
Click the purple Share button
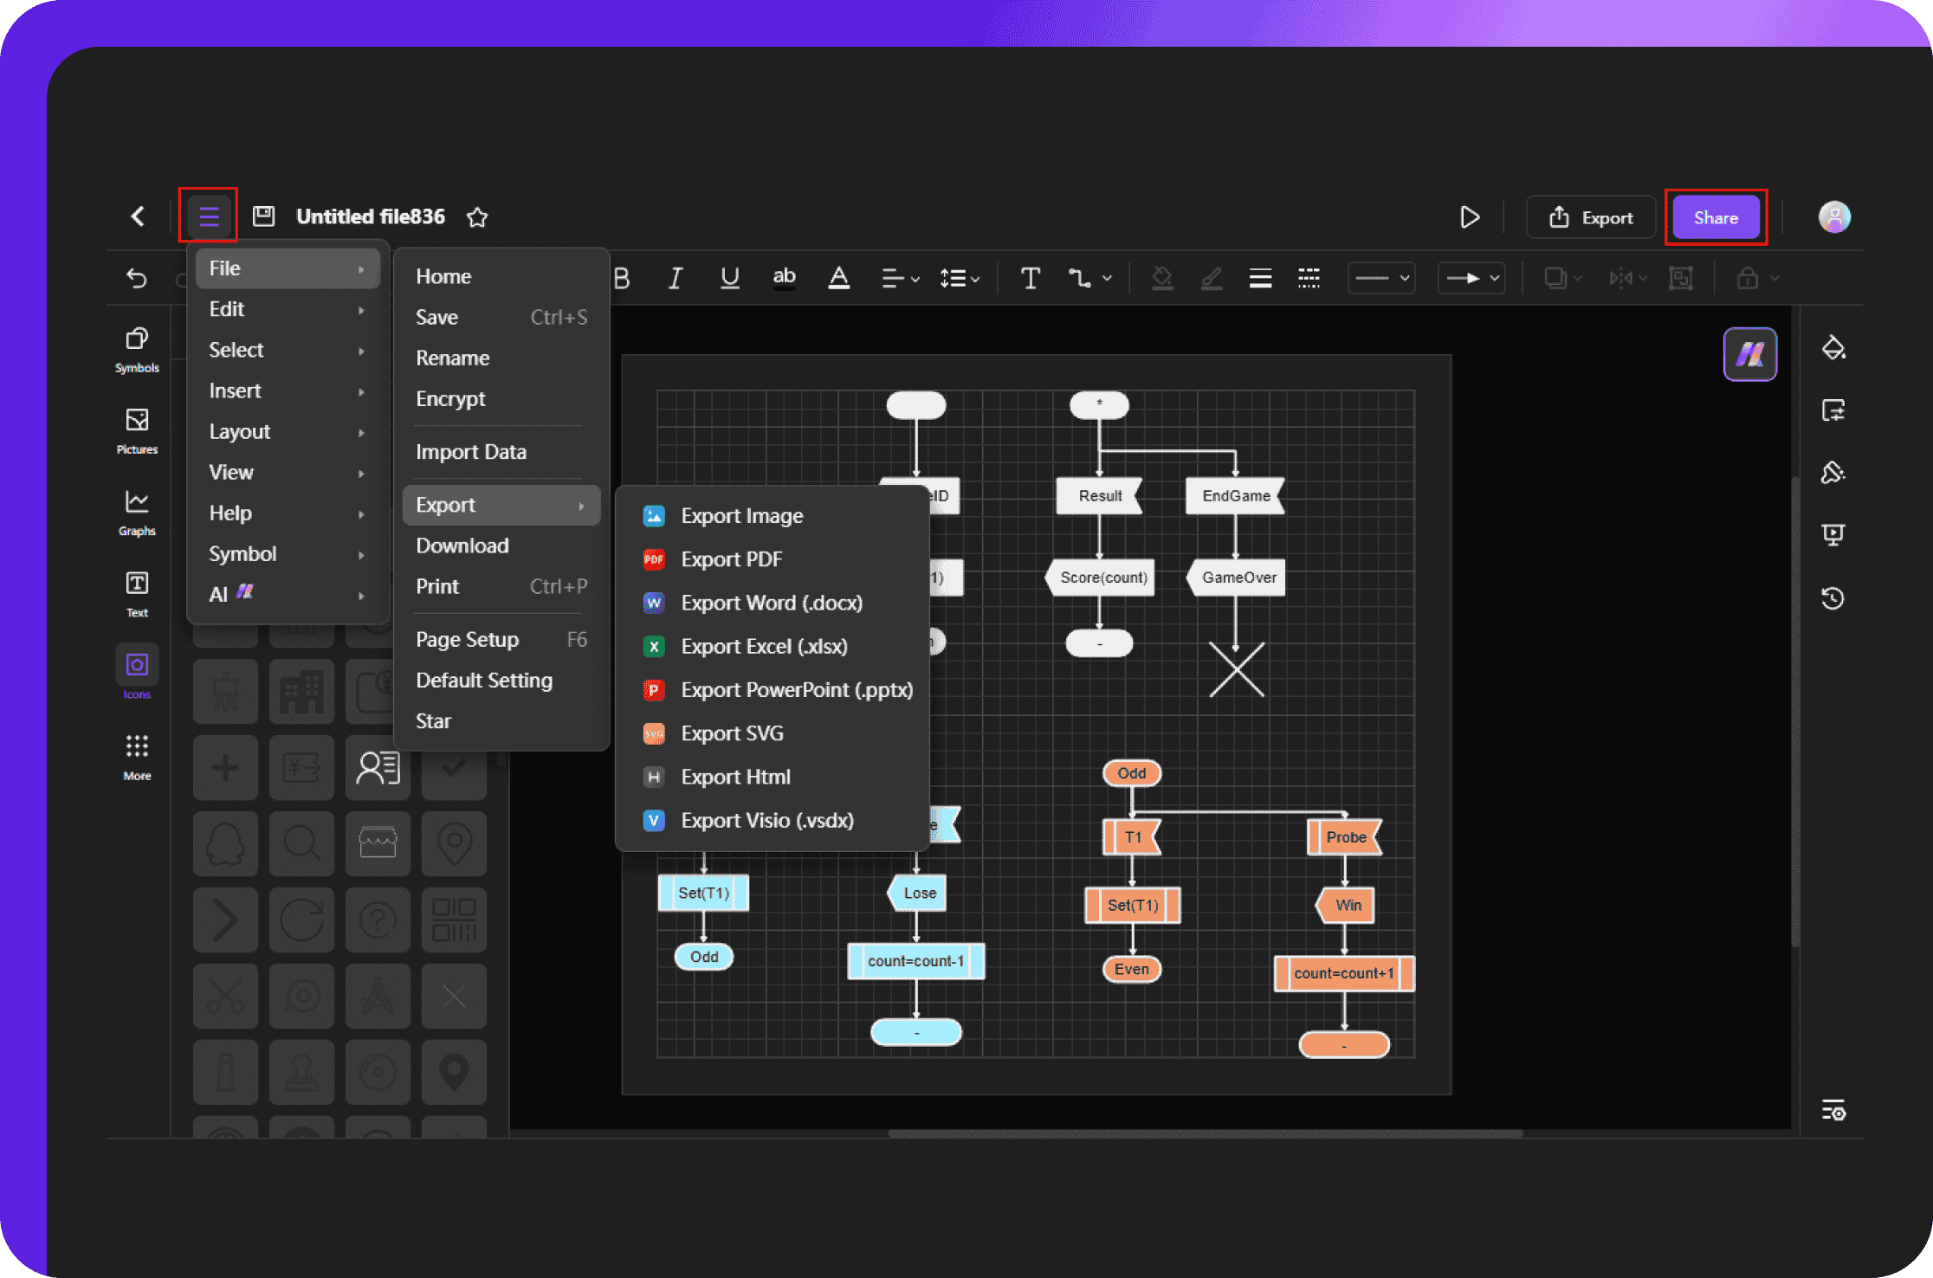pyautogui.click(x=1716, y=217)
